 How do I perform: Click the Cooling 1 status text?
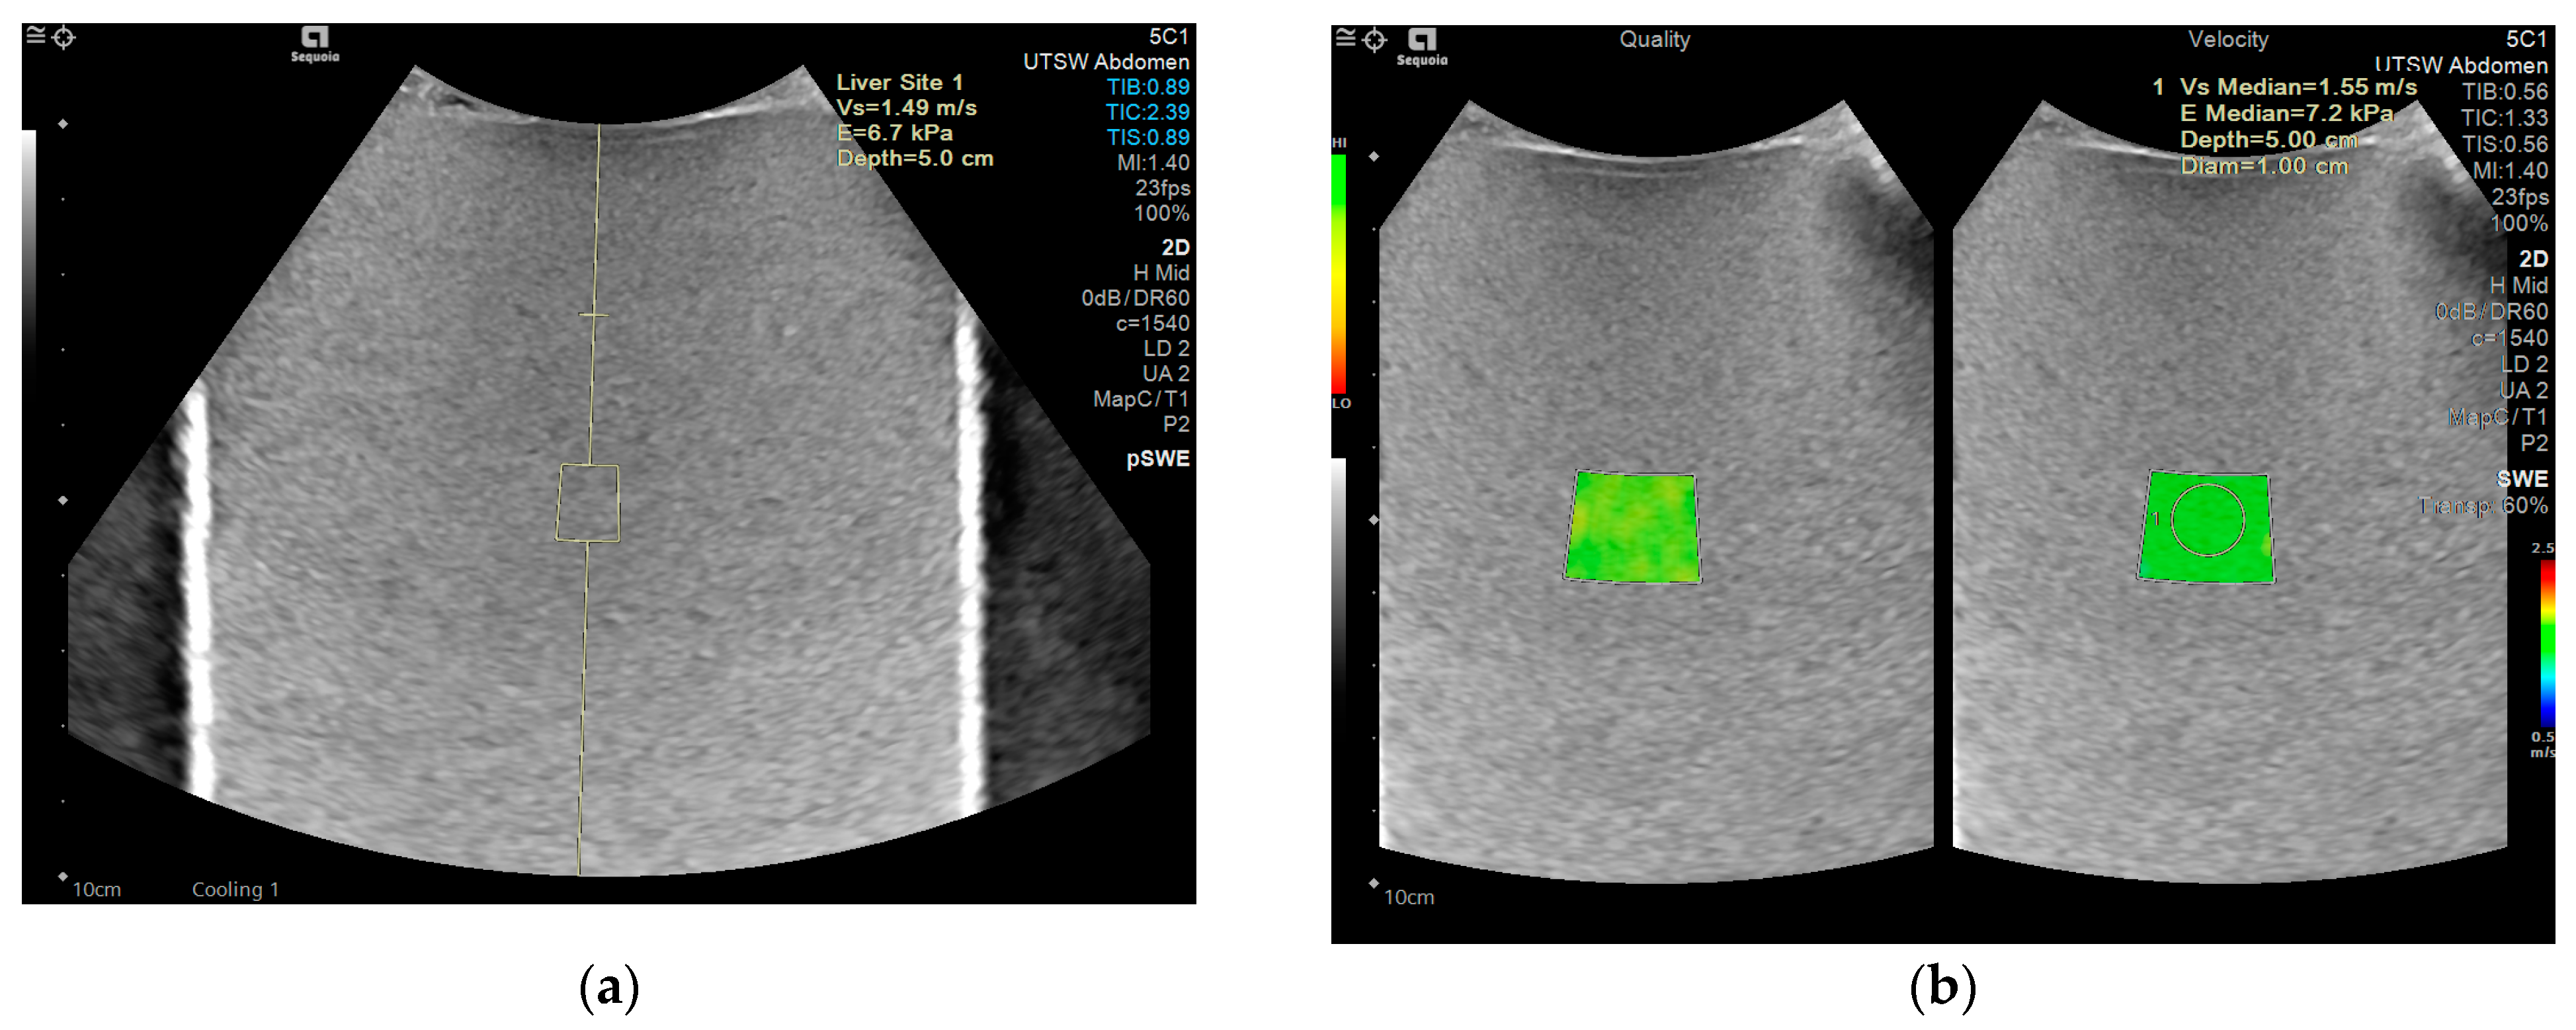point(235,889)
